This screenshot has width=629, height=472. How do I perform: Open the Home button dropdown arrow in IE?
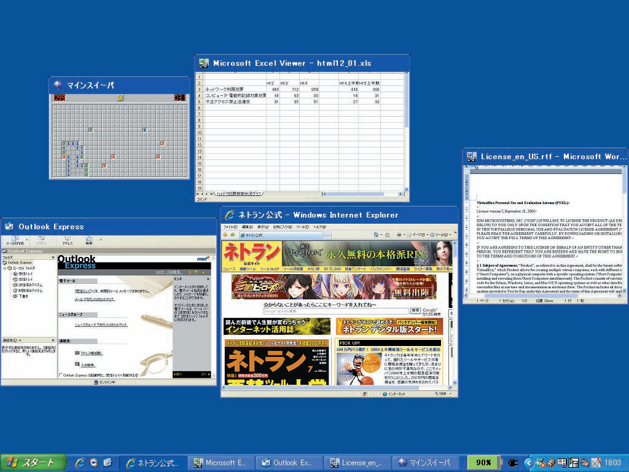pyautogui.click(x=381, y=235)
